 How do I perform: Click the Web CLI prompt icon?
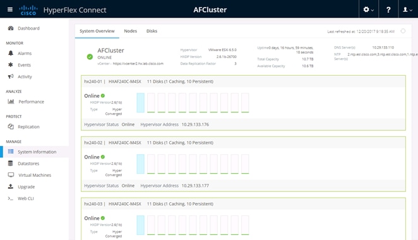pos(11,198)
